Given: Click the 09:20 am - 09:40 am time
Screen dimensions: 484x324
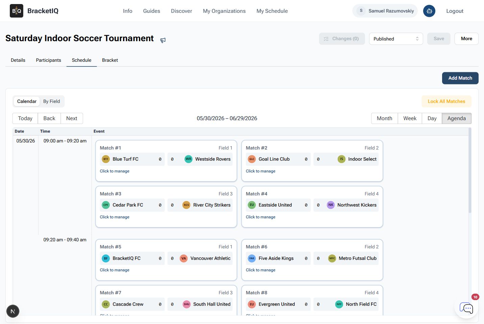Looking at the screenshot, I should [65, 240].
